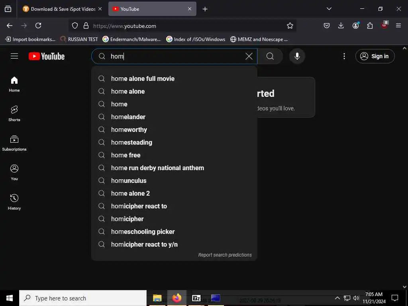Open a new browser tab
The image size is (408, 306).
coord(205,9)
